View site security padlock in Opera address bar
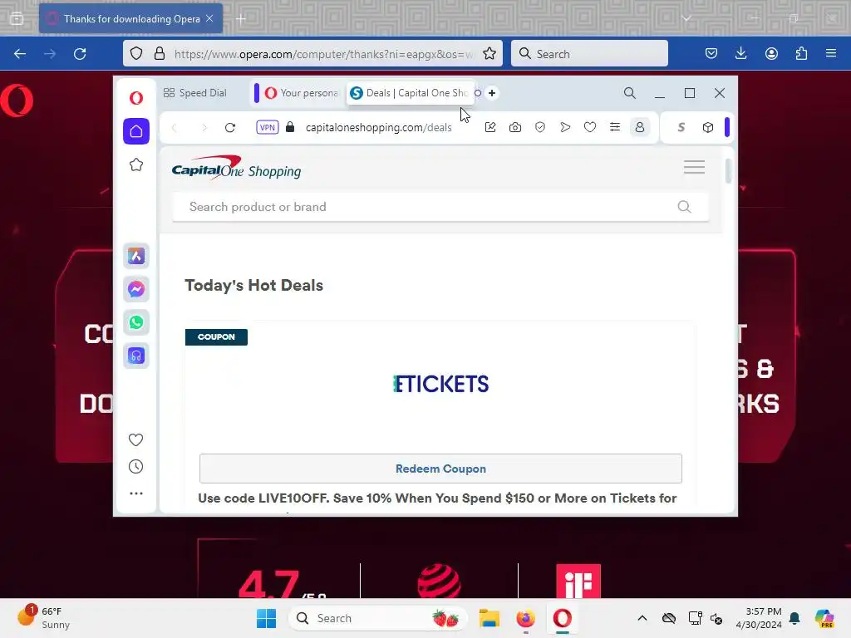Viewport: 851px width, 638px height. pyautogui.click(x=290, y=127)
